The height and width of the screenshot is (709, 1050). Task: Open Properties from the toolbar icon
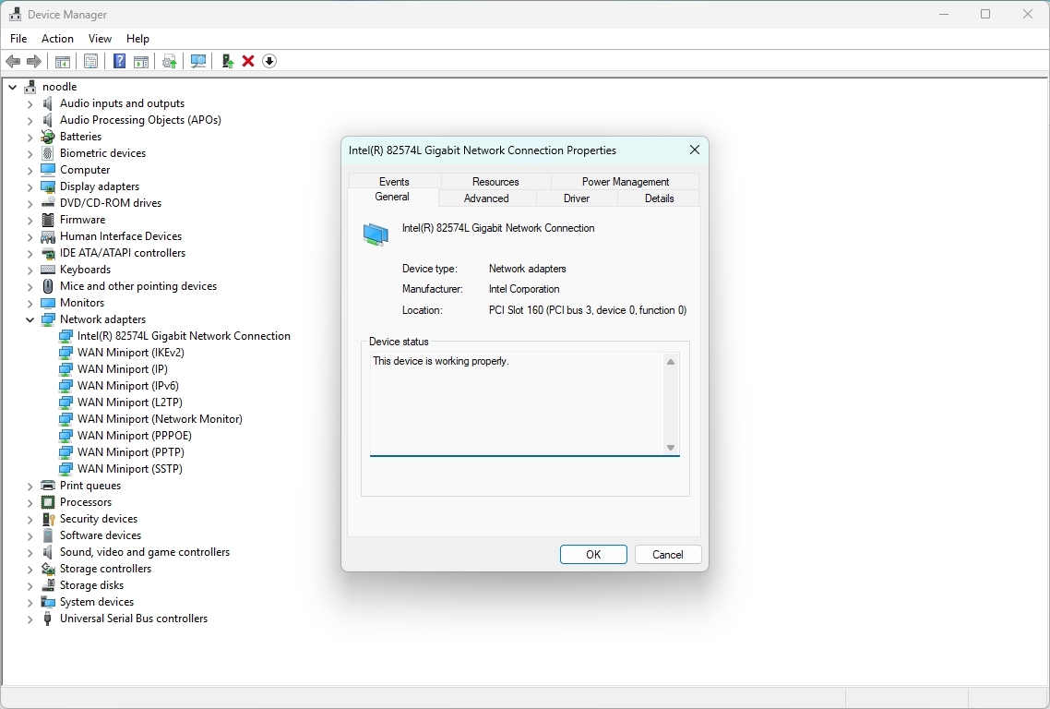tap(91, 61)
